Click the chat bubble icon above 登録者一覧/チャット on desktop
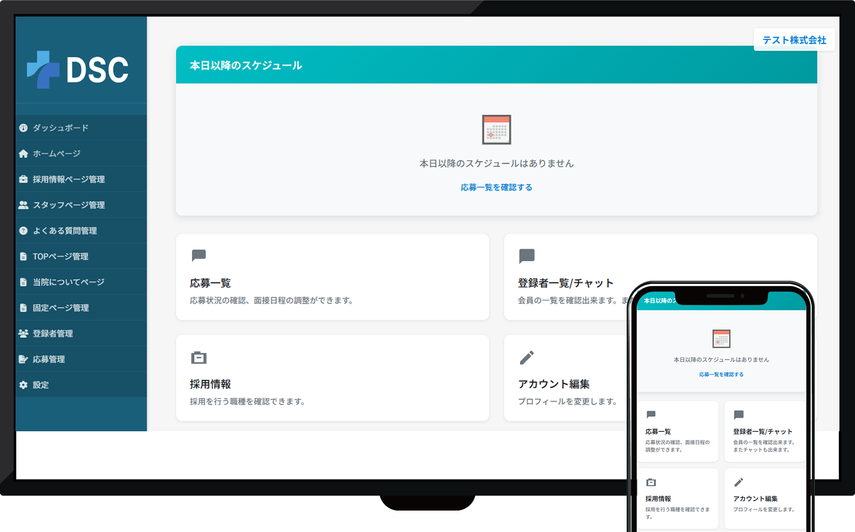 (527, 256)
